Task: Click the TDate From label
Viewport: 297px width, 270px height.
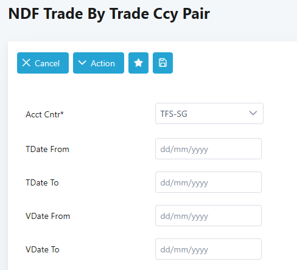Action: [x=47, y=149]
